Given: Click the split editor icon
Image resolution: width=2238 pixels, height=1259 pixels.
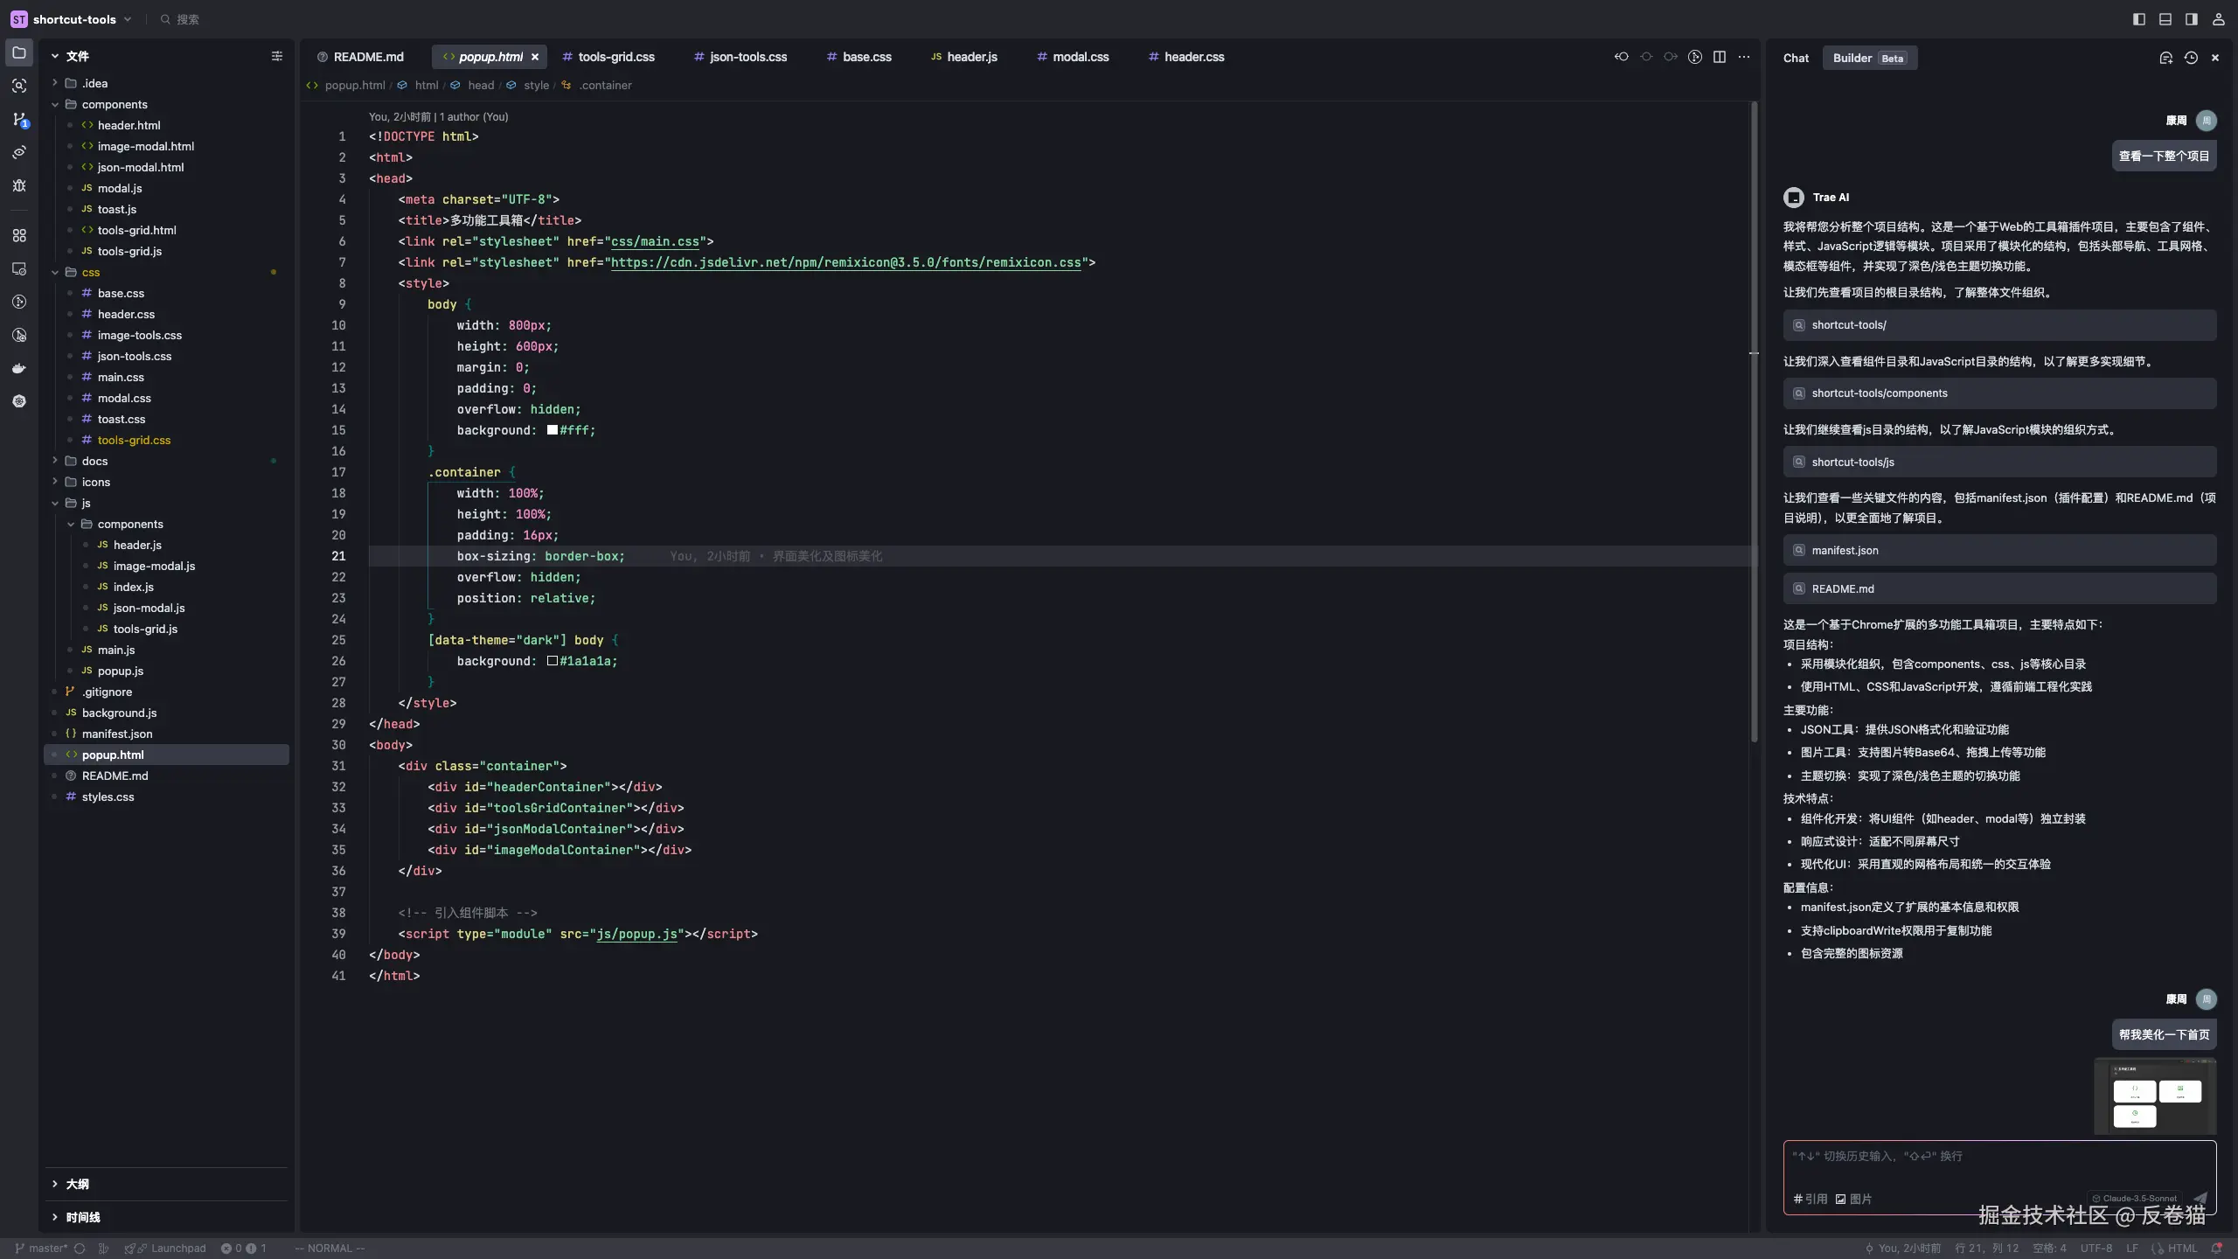Looking at the screenshot, I should pyautogui.click(x=1719, y=57).
